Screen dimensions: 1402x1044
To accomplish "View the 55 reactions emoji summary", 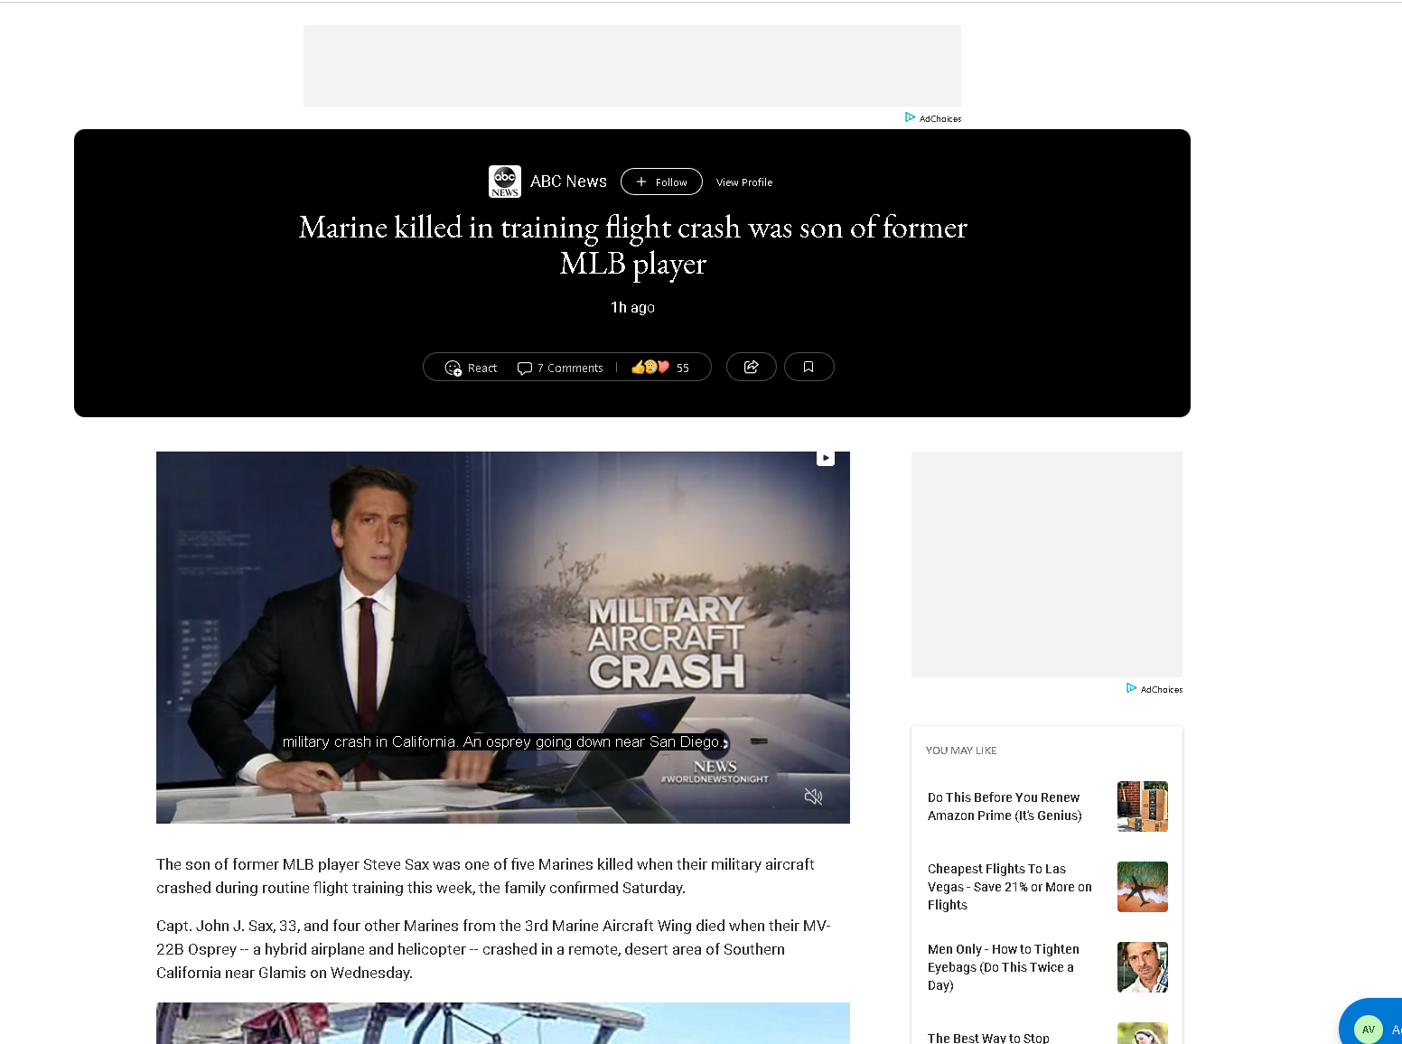I will [660, 368].
